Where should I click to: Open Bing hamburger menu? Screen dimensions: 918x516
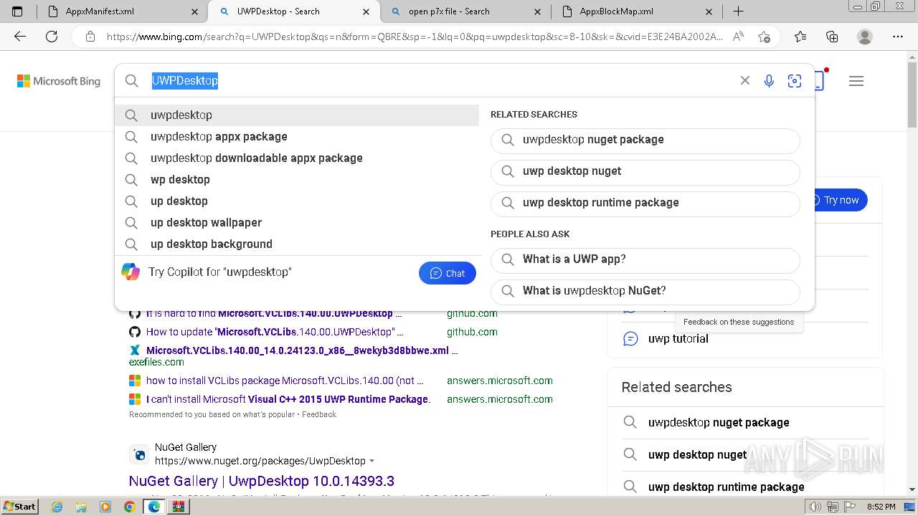(856, 81)
